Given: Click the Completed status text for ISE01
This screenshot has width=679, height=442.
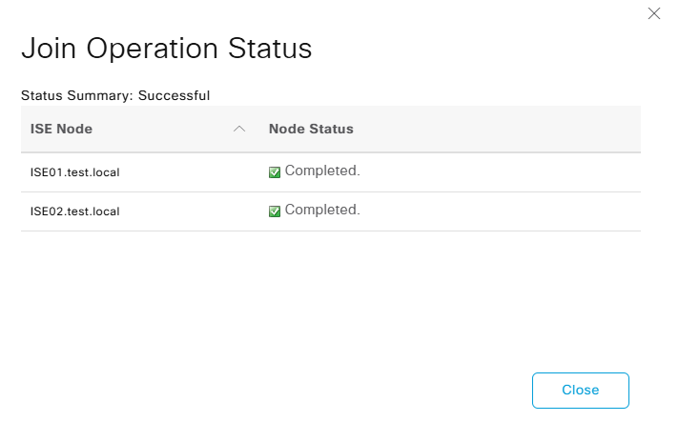Looking at the screenshot, I should 322,171.
